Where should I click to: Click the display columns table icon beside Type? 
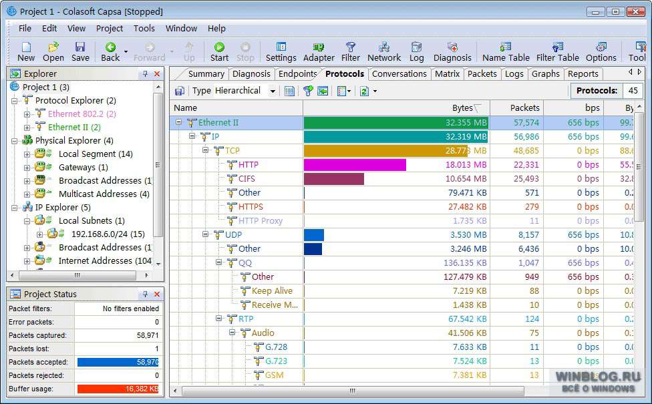coord(289,91)
